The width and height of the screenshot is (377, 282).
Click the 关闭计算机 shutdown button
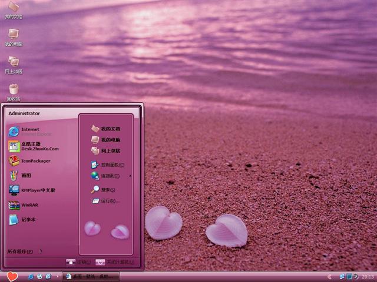[x=114, y=262]
